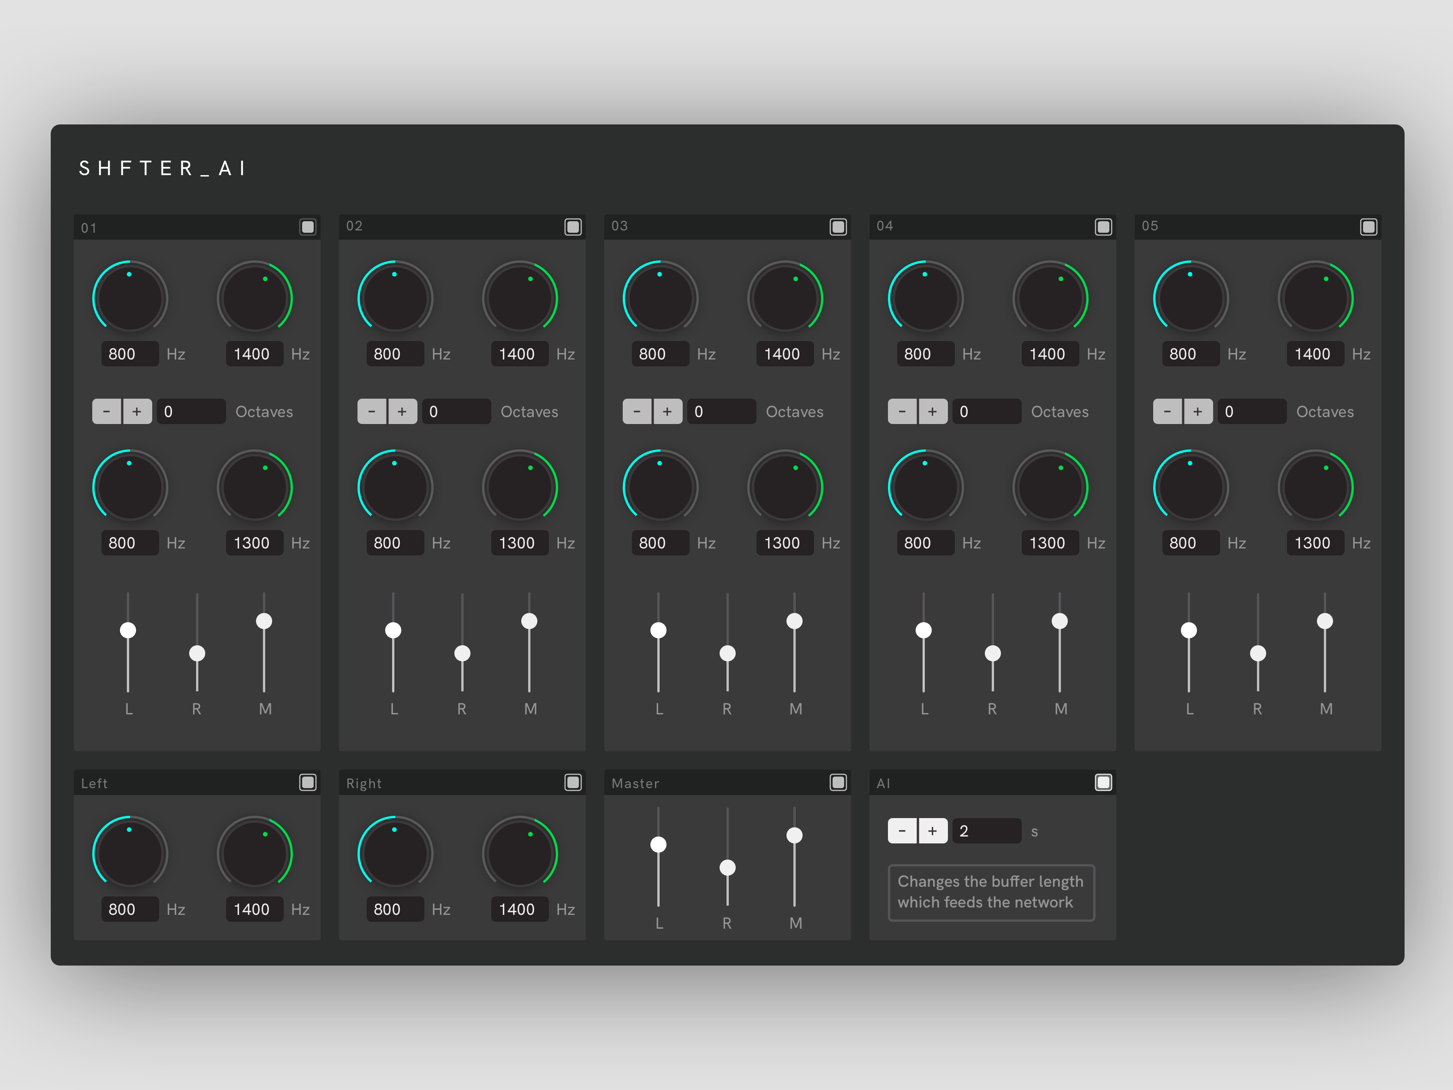
Task: Click the Master panel M slider handle
Action: [794, 836]
